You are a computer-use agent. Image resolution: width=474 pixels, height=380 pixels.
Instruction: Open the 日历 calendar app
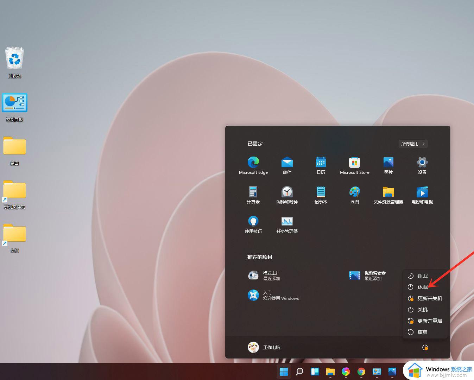pos(321,165)
